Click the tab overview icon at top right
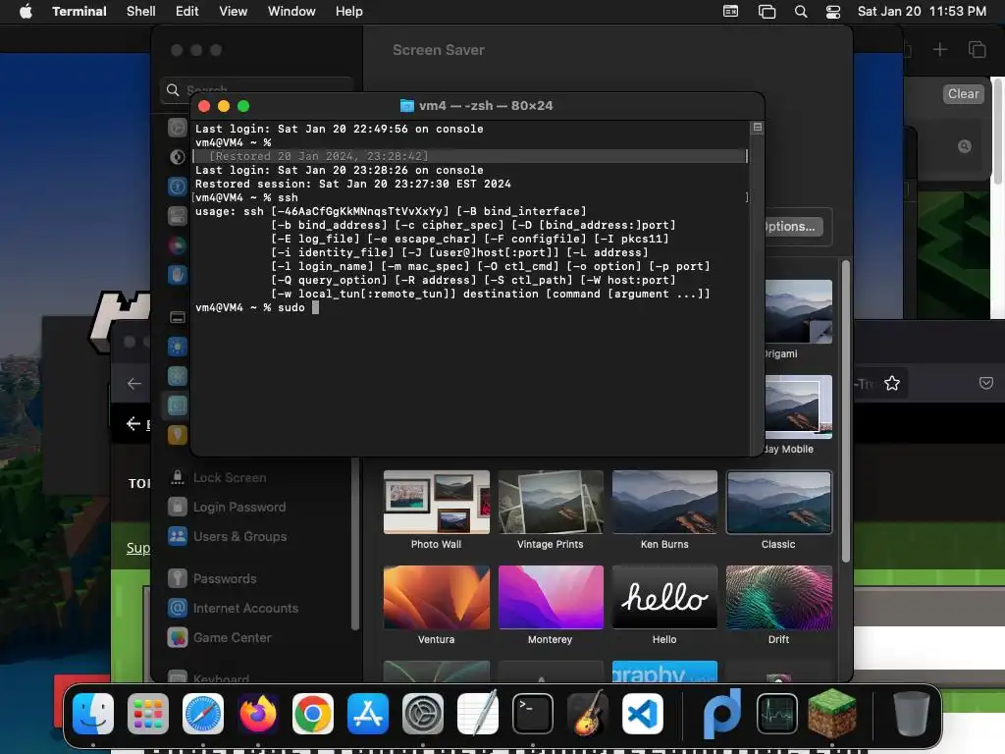Image resolution: width=1005 pixels, height=754 pixels. [977, 49]
